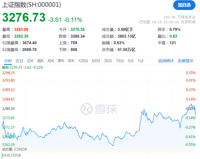
Task: Click the 加自选 button
Action: click(x=184, y=5)
